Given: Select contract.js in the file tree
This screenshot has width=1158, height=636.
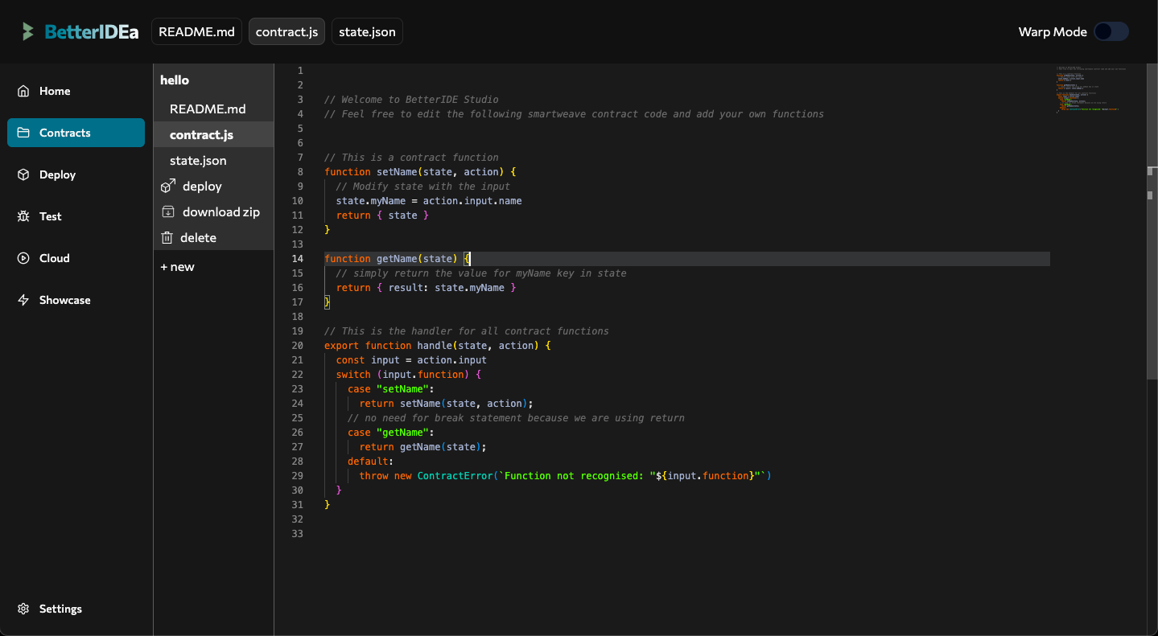Looking at the screenshot, I should (x=213, y=134).
